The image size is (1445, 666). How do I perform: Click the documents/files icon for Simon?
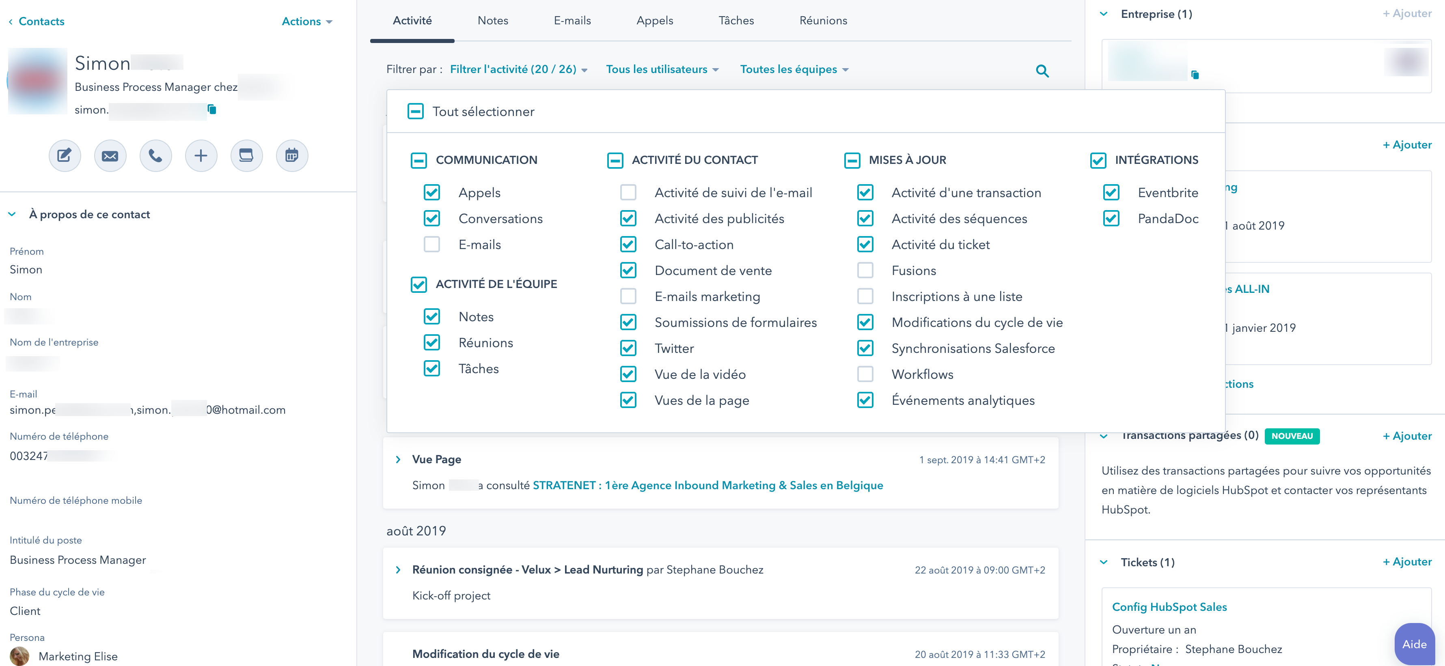(x=246, y=156)
